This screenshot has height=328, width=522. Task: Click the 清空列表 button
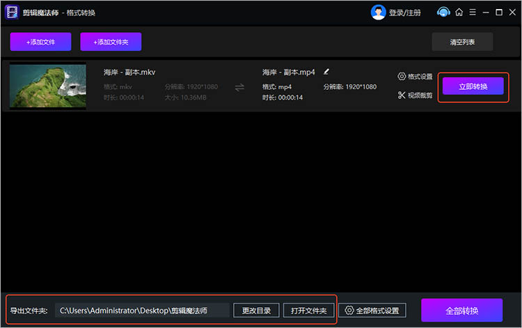462,42
